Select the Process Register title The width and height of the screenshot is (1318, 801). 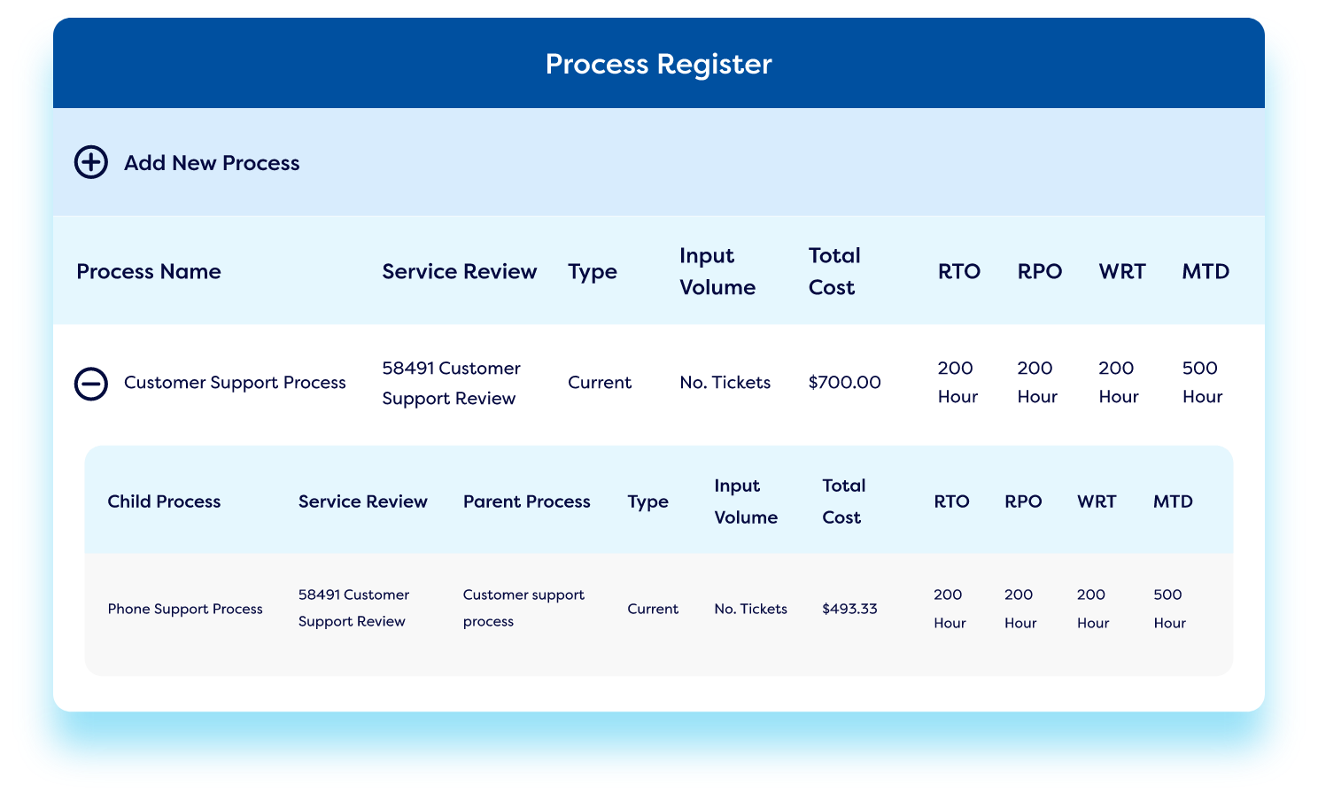(x=659, y=64)
